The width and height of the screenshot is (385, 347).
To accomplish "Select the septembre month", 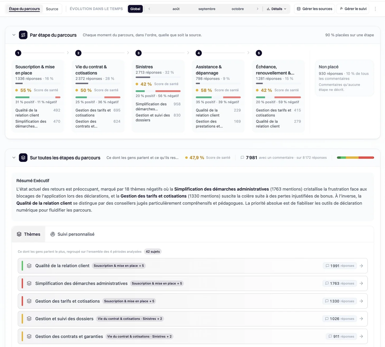I will coord(207,9).
